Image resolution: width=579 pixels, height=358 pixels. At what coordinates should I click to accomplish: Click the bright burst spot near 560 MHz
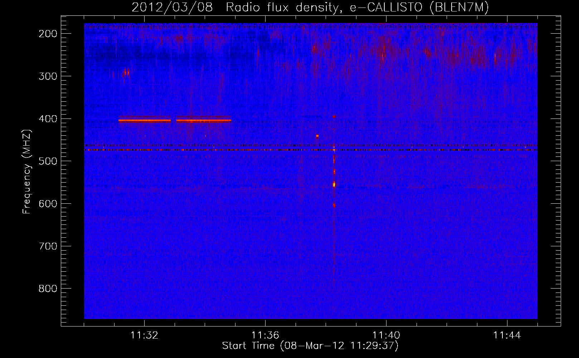pos(334,184)
